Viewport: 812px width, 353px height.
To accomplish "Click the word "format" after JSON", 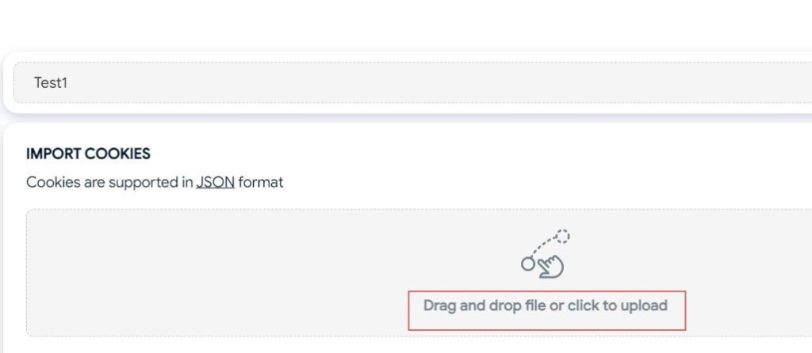I will pos(261,182).
